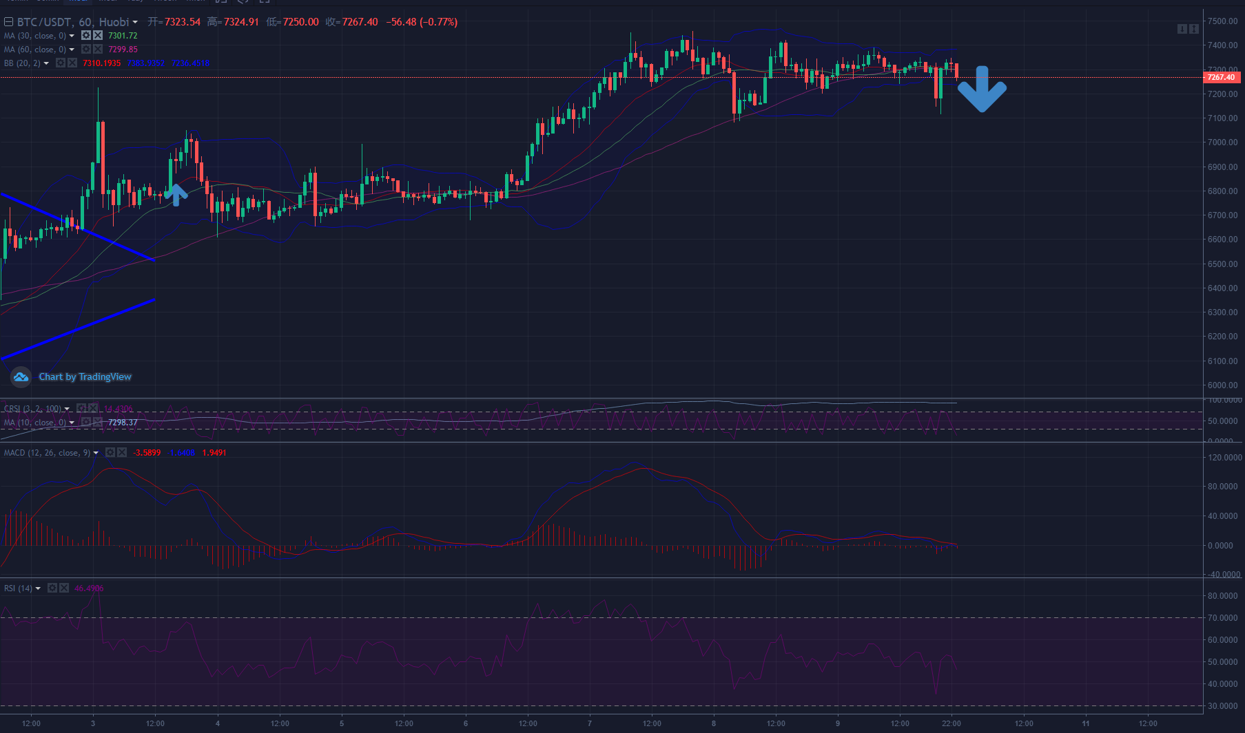1245x733 pixels.
Task: Select the MA (60, close, 0) indicator label
Action: click(35, 50)
